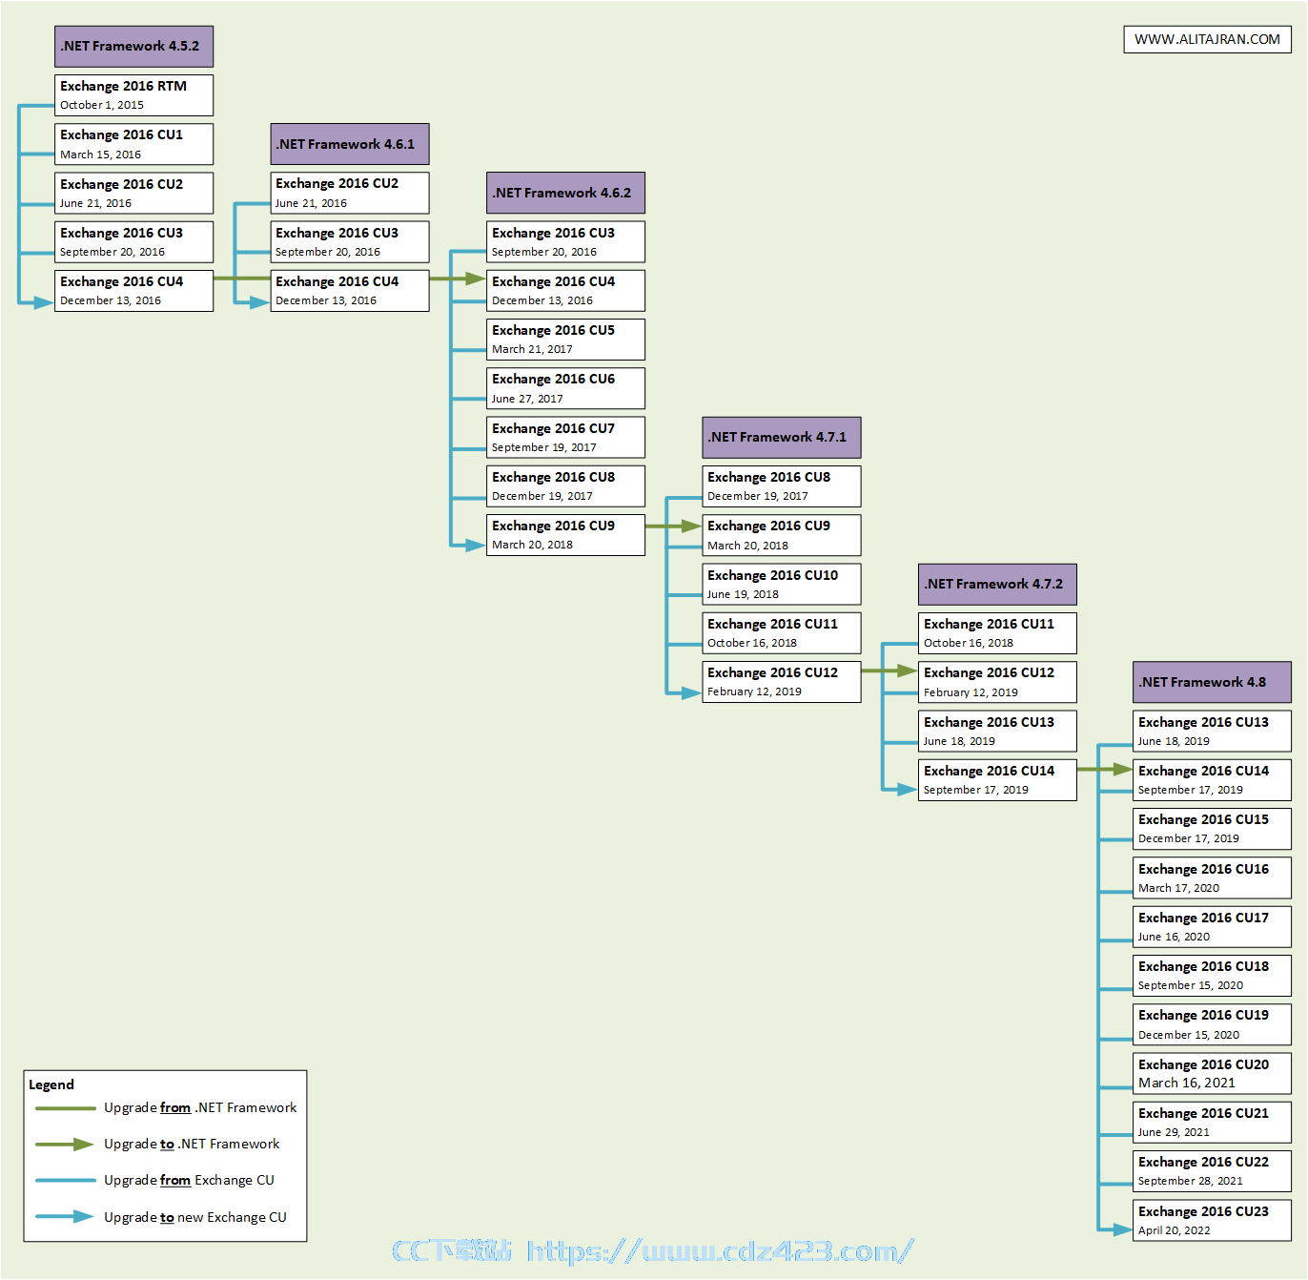Image resolution: width=1308 pixels, height=1280 pixels.
Task: Click the Legend title text
Action: tap(51, 1084)
